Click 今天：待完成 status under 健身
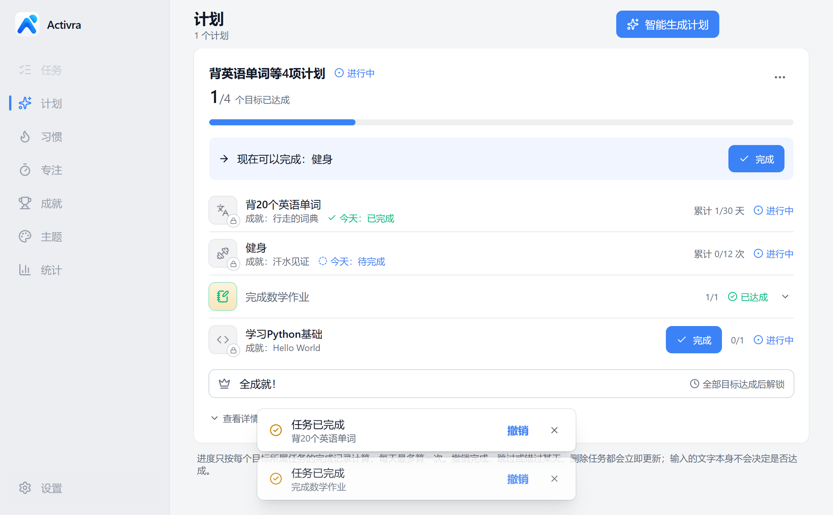Viewport: 833px width, 515px height. [352, 262]
